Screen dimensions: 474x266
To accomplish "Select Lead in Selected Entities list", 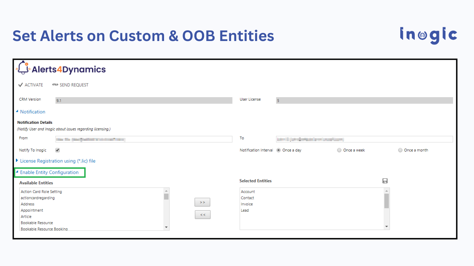I will coord(245,210).
